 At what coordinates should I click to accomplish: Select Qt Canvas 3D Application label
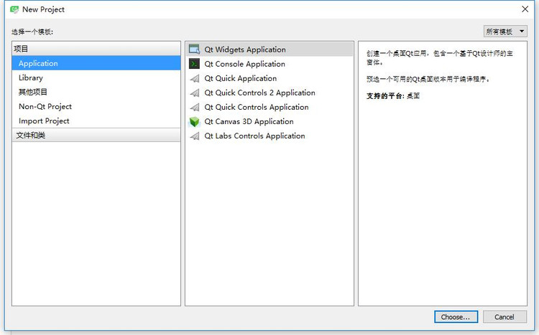tap(249, 121)
